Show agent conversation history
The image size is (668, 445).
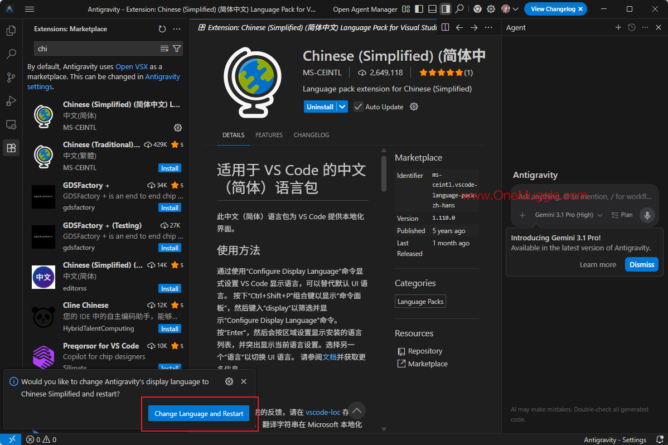click(x=632, y=27)
